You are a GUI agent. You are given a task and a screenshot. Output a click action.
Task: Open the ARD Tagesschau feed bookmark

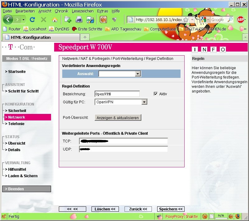[123, 29]
